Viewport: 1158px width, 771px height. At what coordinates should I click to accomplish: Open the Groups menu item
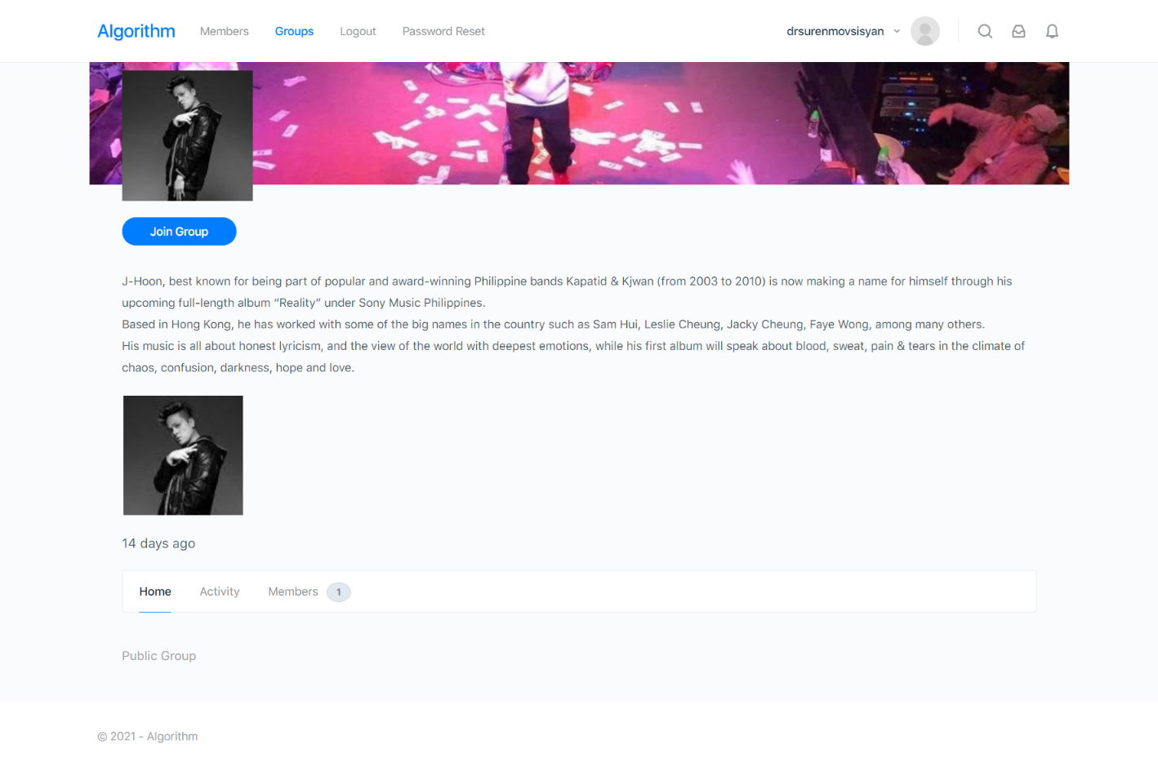pos(294,31)
